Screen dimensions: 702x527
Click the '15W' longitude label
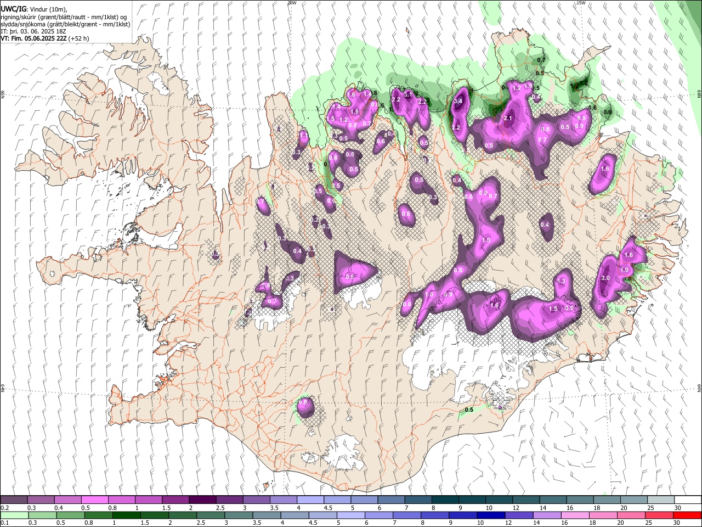point(581,3)
